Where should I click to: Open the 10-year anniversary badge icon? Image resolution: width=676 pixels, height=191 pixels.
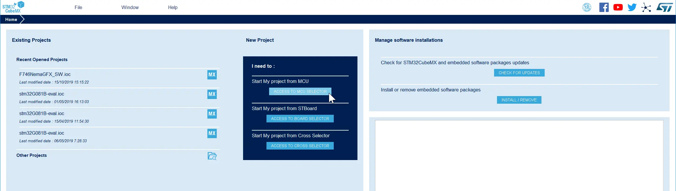[586, 7]
